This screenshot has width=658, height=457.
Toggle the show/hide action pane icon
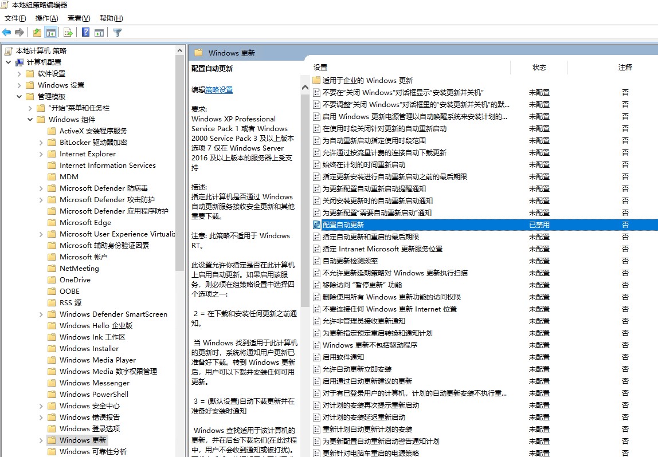(98, 32)
